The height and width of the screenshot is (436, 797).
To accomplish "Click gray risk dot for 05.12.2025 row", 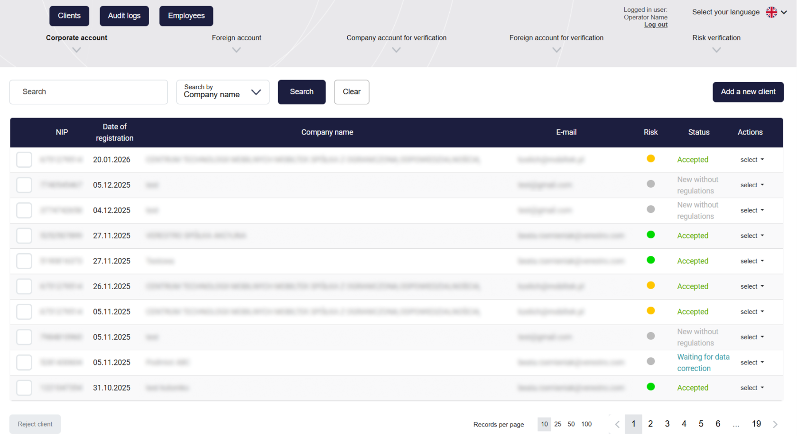I will (x=650, y=184).
